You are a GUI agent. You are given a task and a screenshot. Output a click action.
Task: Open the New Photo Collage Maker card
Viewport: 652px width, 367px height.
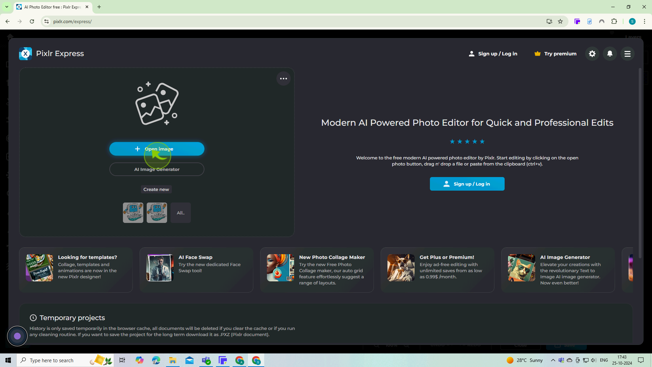pos(317,270)
